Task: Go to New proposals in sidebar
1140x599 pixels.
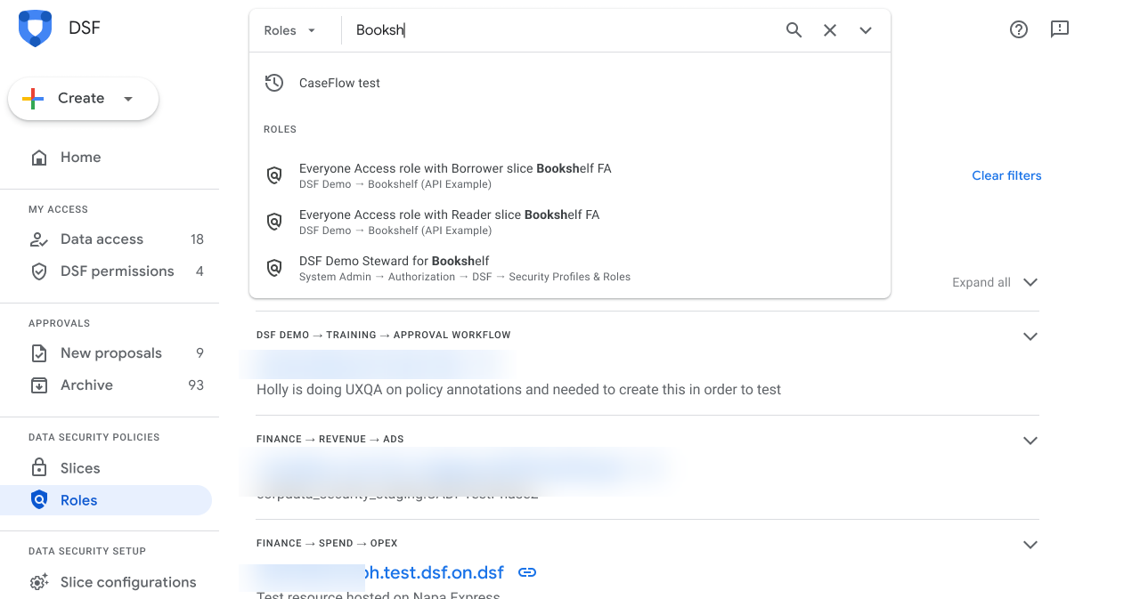Action: 110,353
